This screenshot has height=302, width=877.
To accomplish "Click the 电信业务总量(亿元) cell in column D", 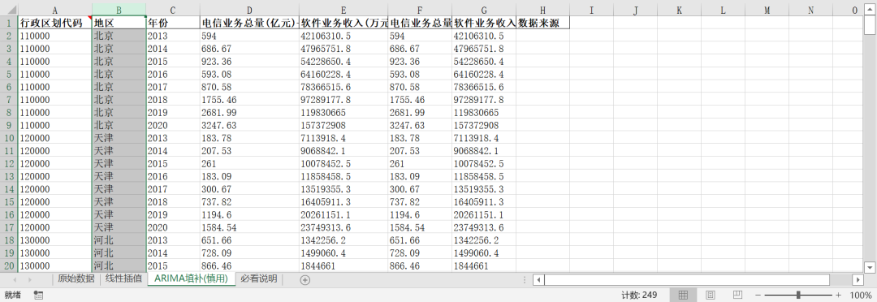I will click(249, 23).
